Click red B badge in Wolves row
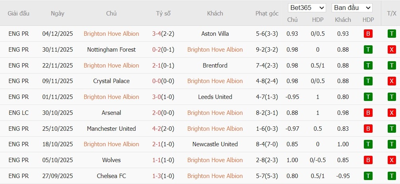 coord(368,160)
